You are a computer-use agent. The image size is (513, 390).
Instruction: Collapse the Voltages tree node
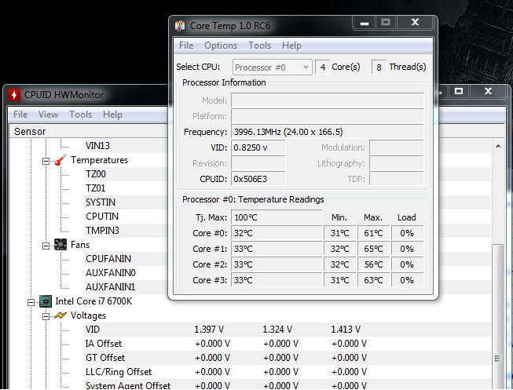click(46, 316)
